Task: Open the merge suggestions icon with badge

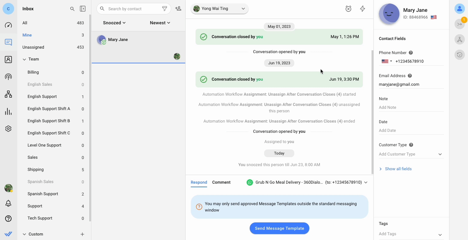Action: [x=460, y=23]
